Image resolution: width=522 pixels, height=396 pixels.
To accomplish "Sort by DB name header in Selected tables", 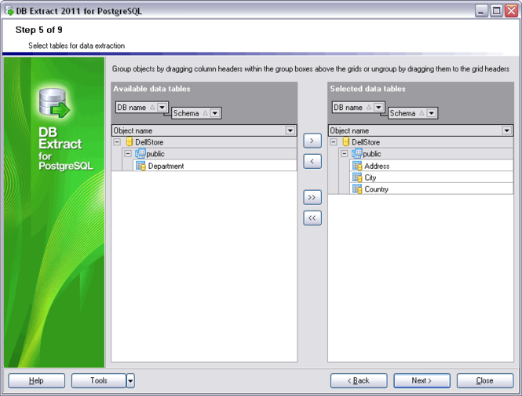I will (358, 108).
